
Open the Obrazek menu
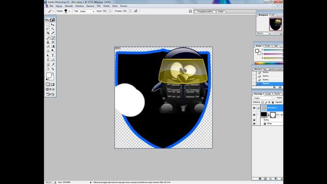[68, 6]
